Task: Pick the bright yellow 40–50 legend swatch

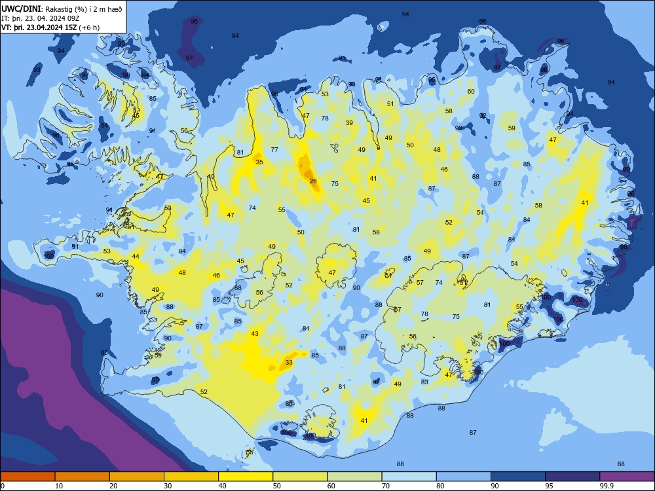Action: tap(246, 477)
